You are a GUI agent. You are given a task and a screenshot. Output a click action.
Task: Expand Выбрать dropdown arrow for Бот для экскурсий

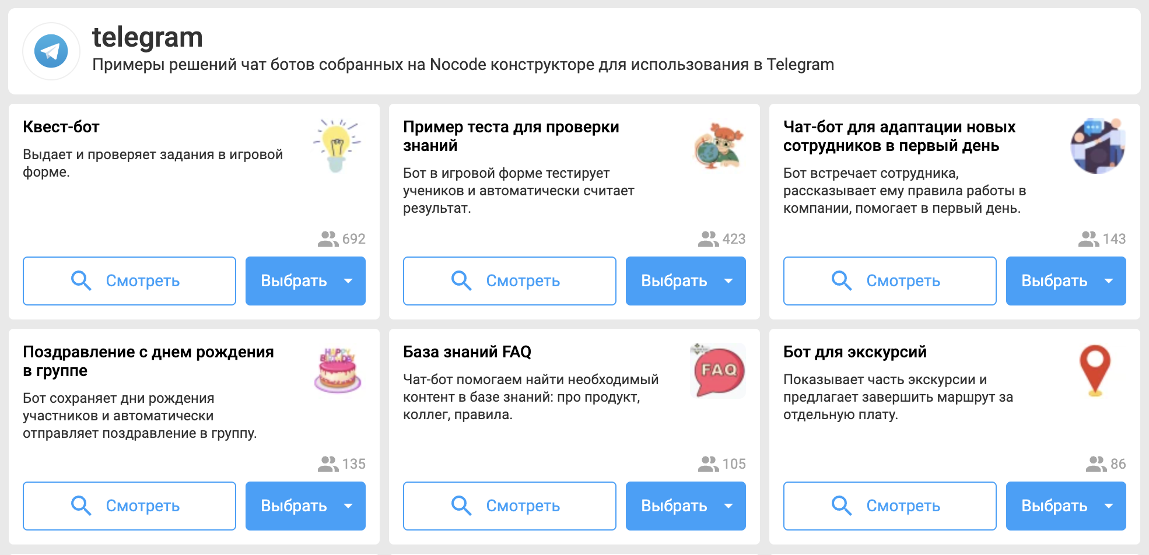[1109, 506]
